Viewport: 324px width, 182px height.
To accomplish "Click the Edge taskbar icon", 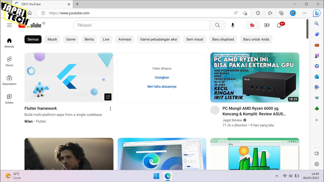I will pyautogui.click(x=168, y=176).
